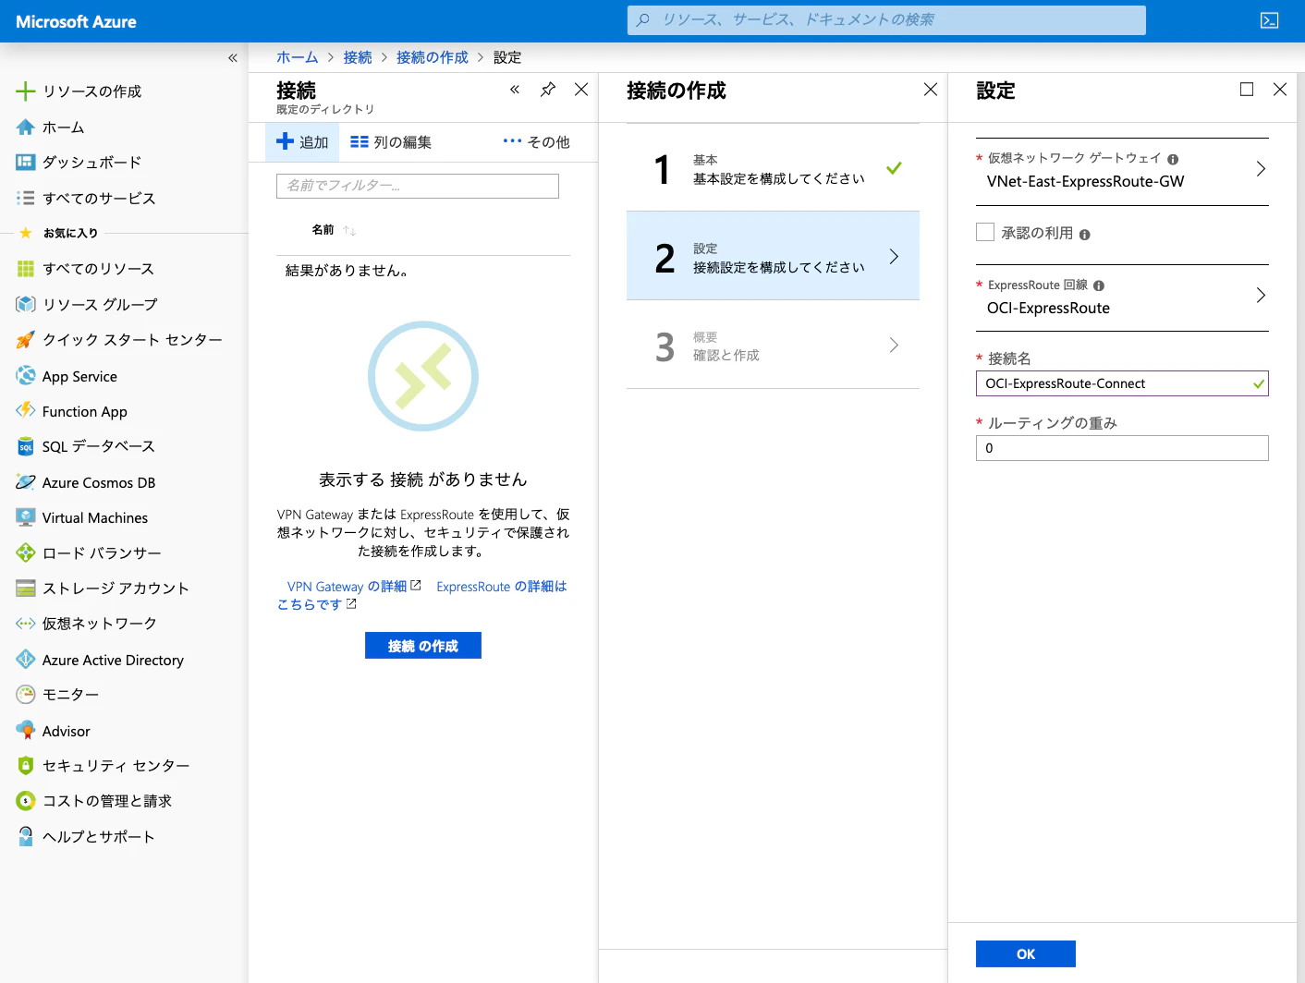
Task: Open その他 more options menu
Action: (x=536, y=142)
